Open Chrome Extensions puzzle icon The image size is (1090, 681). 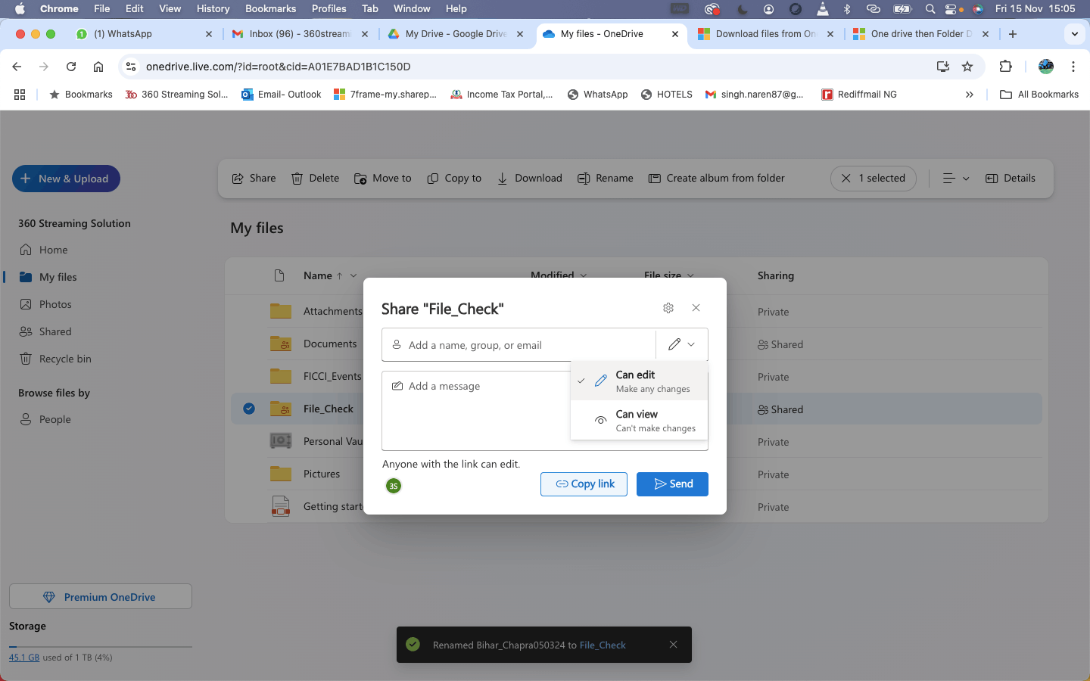coord(1006,67)
